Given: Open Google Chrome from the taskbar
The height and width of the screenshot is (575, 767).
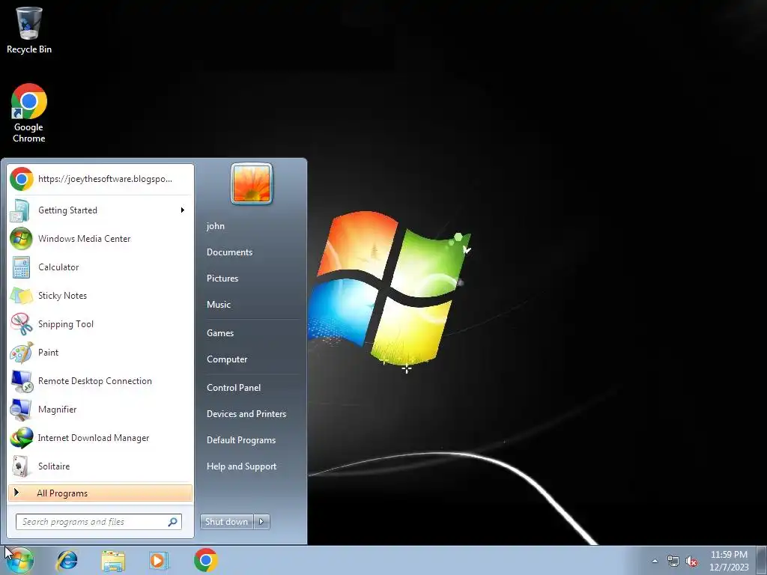Looking at the screenshot, I should [205, 560].
